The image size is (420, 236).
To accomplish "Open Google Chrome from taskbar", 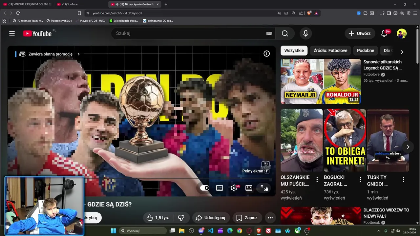I will 240,231.
